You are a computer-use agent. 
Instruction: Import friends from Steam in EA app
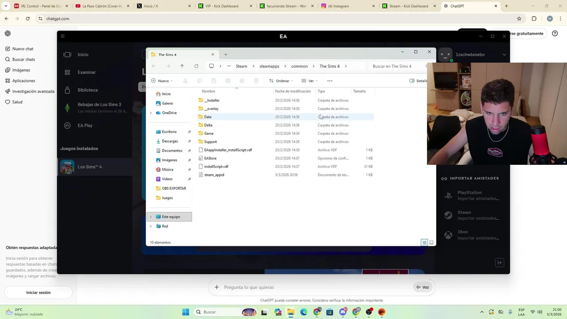(472, 215)
